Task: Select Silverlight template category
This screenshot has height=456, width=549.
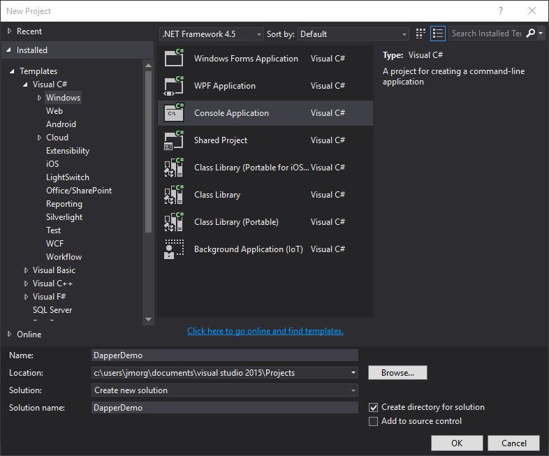Action: tap(64, 217)
